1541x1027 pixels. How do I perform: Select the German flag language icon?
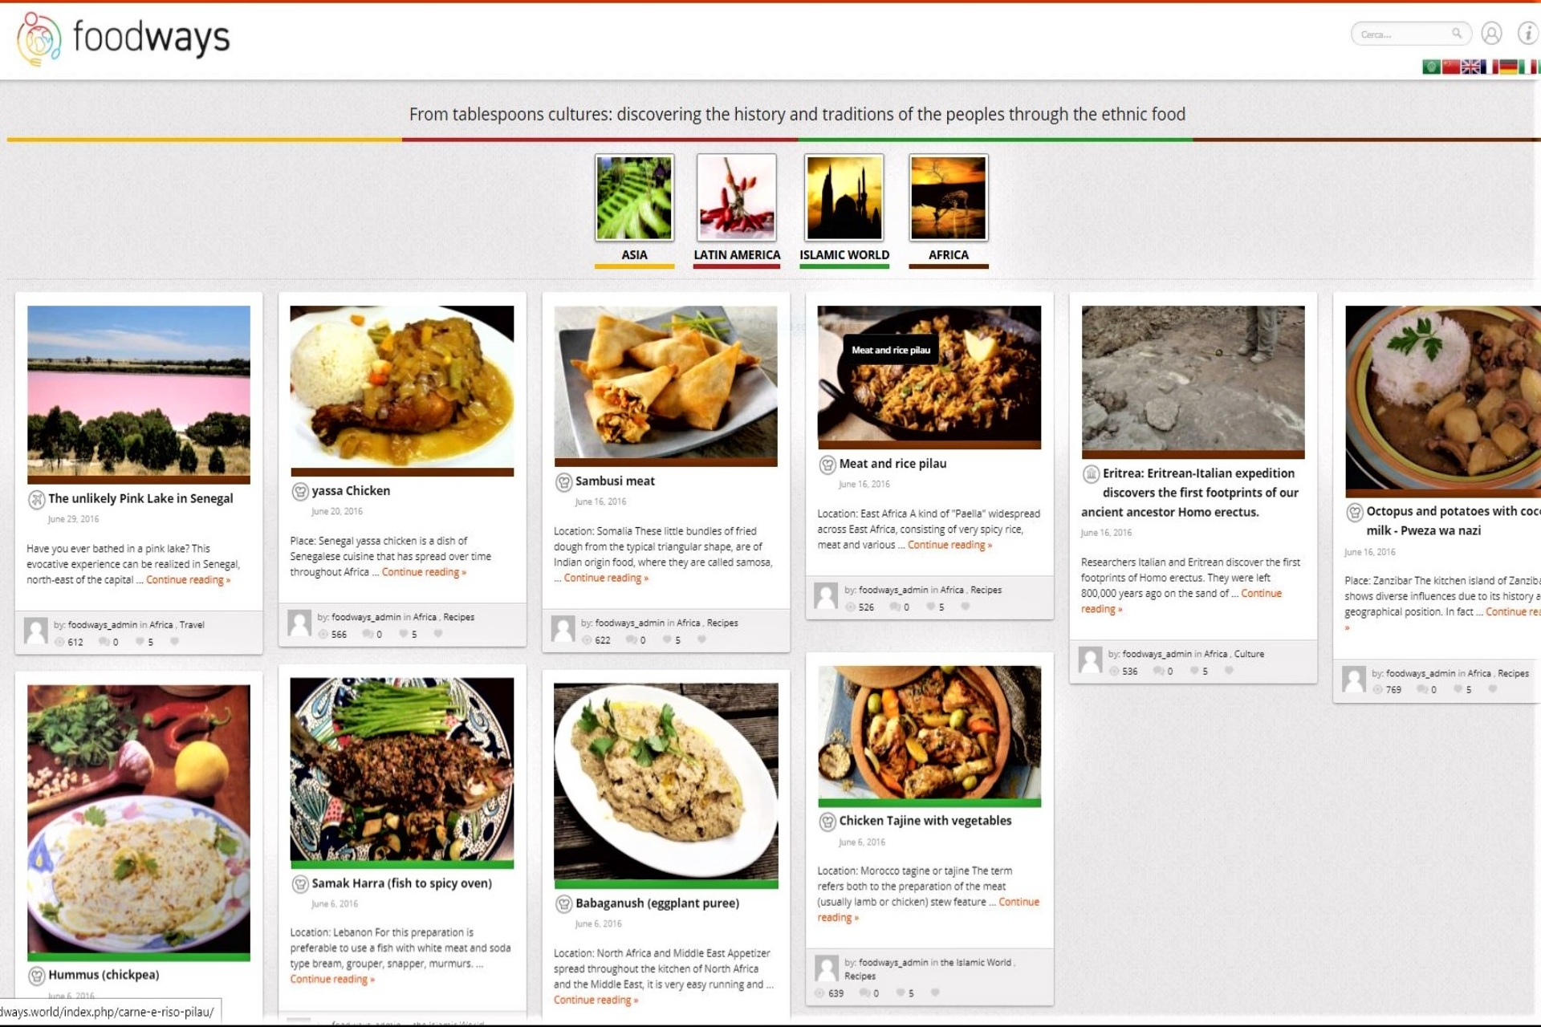pyautogui.click(x=1508, y=67)
